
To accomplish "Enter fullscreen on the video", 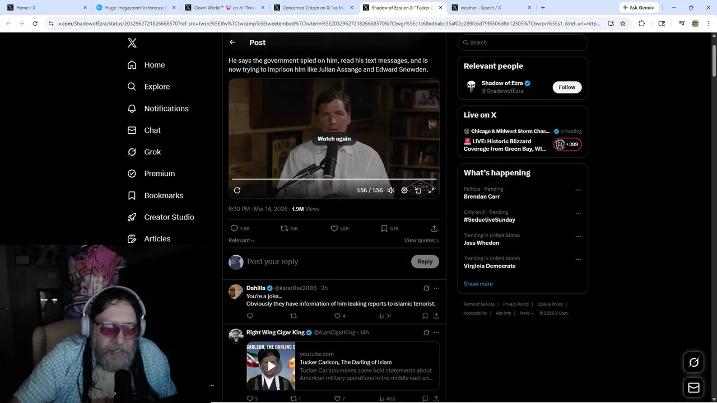I will pyautogui.click(x=431, y=190).
